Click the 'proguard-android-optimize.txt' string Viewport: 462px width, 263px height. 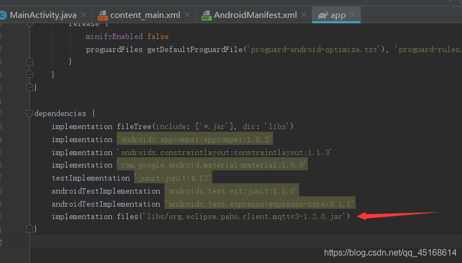315,49
